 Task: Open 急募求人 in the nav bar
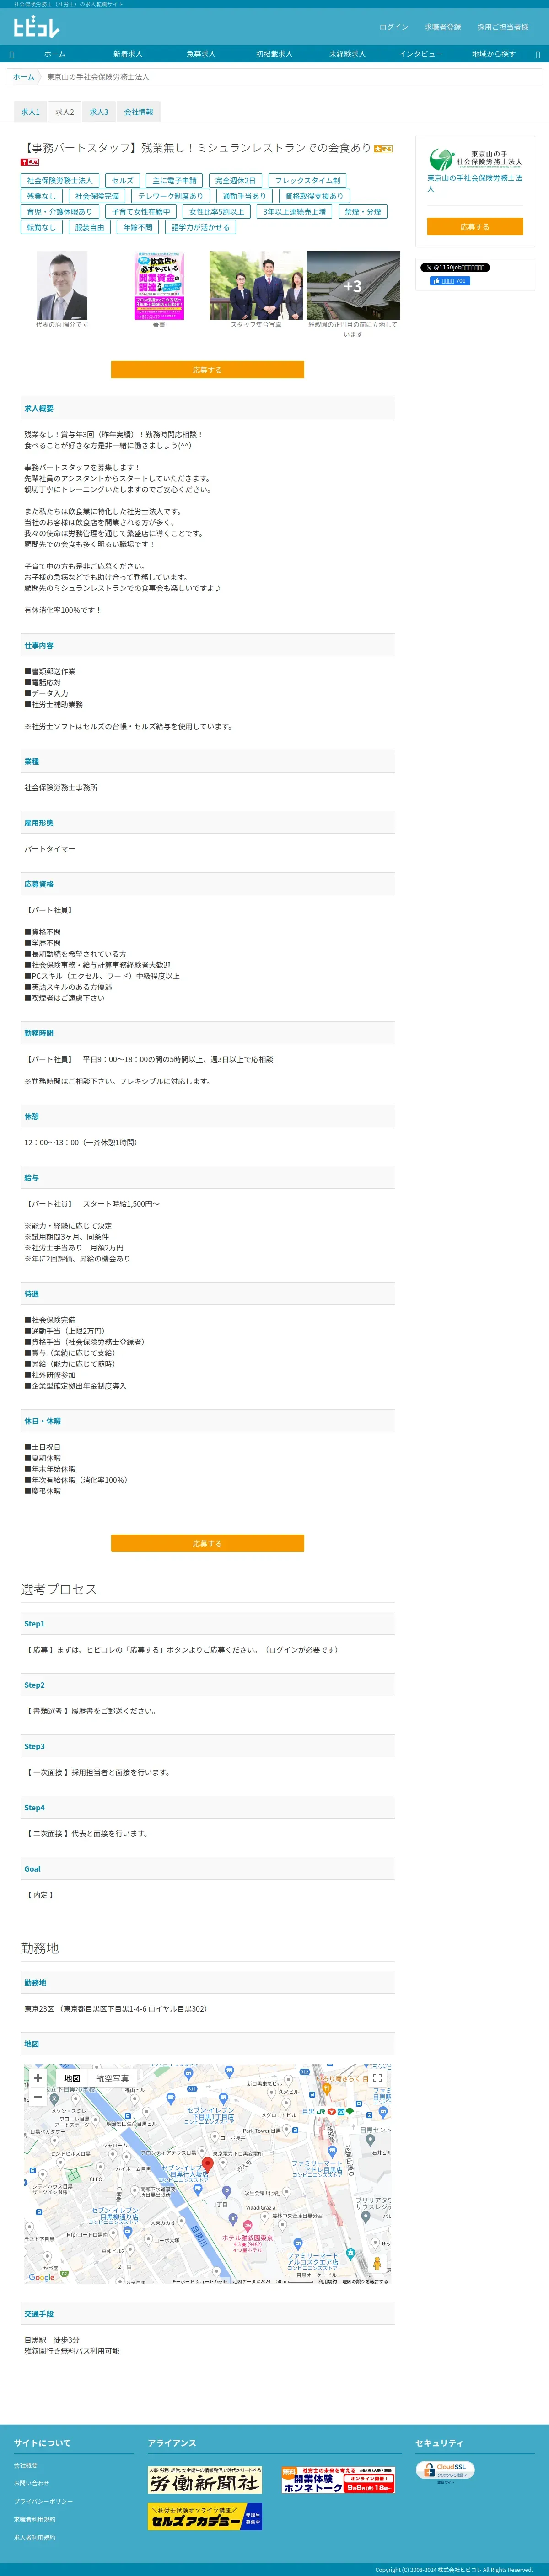201,54
